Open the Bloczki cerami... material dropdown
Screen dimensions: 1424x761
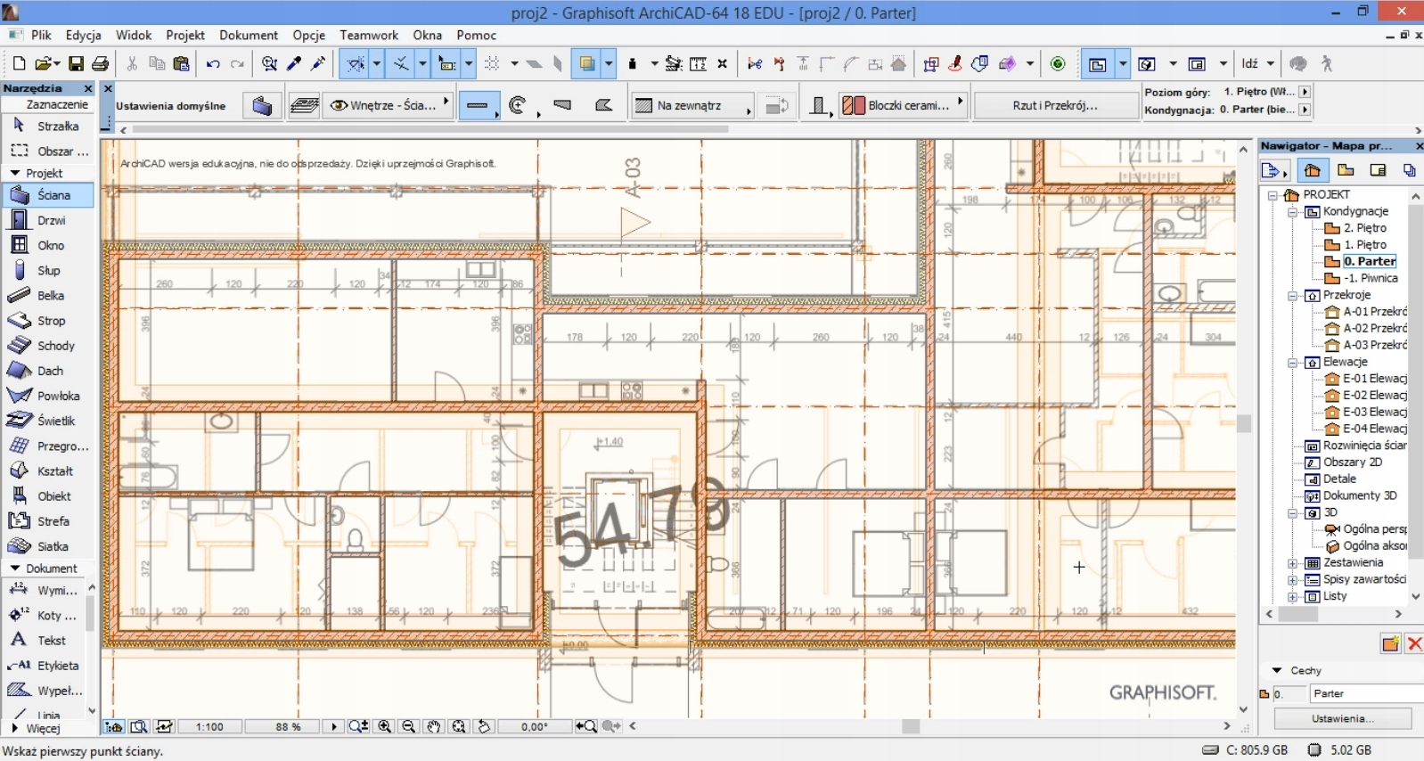click(x=904, y=105)
